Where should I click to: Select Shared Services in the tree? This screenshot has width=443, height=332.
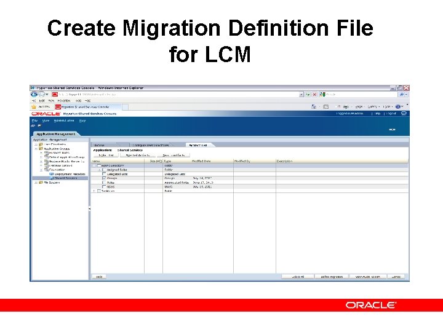coord(66,178)
